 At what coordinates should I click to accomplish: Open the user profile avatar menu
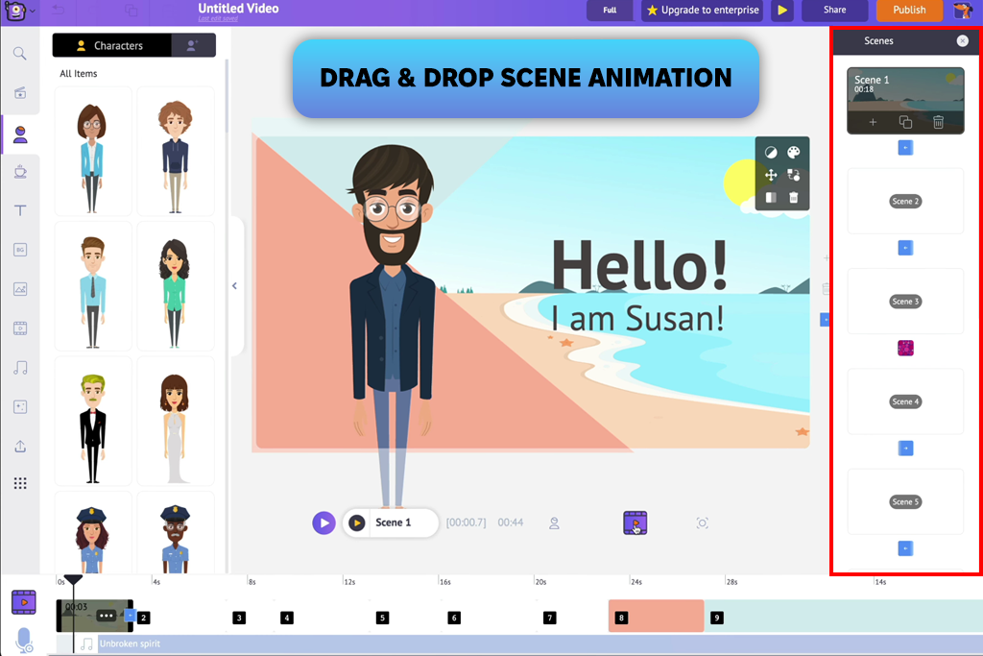tap(963, 10)
